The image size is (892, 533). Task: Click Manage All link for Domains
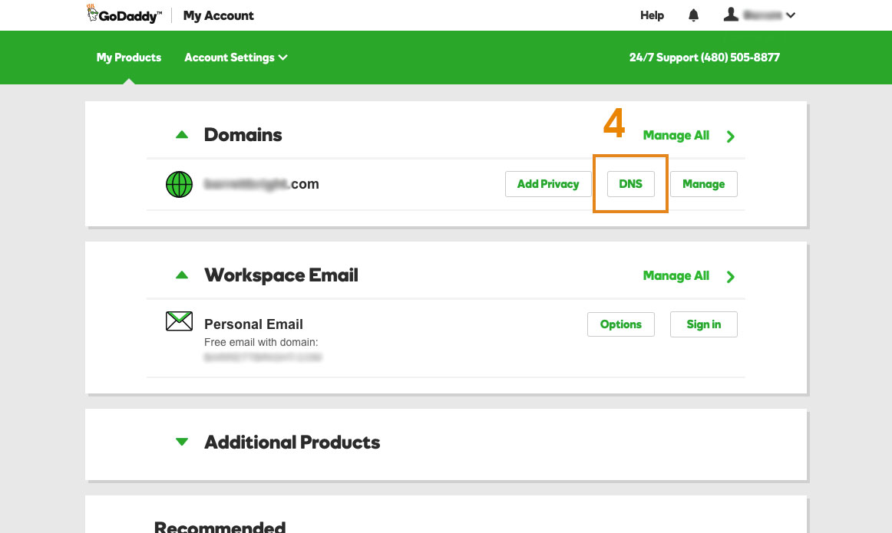point(676,135)
